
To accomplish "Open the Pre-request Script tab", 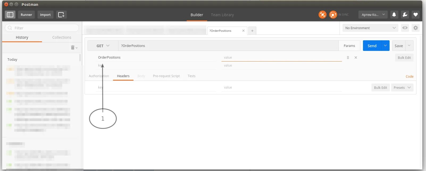I will click(166, 76).
